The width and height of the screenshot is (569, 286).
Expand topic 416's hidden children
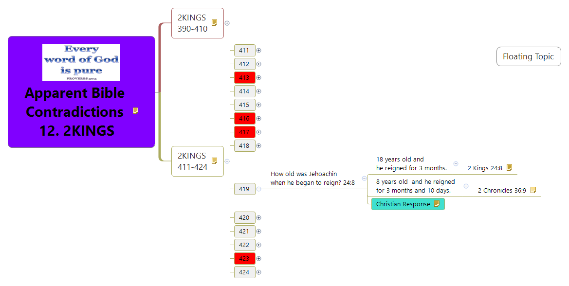coord(258,118)
